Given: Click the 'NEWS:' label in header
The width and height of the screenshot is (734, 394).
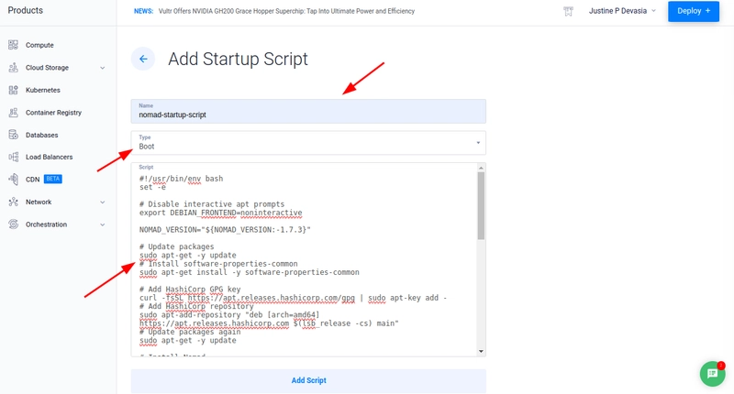Looking at the screenshot, I should coord(143,11).
